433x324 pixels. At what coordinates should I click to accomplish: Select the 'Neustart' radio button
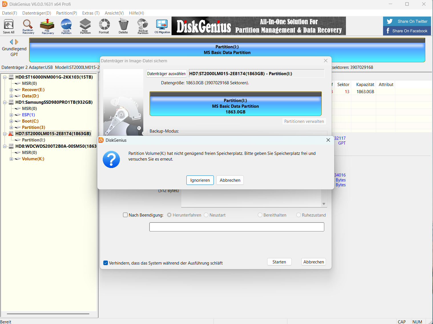point(206,215)
